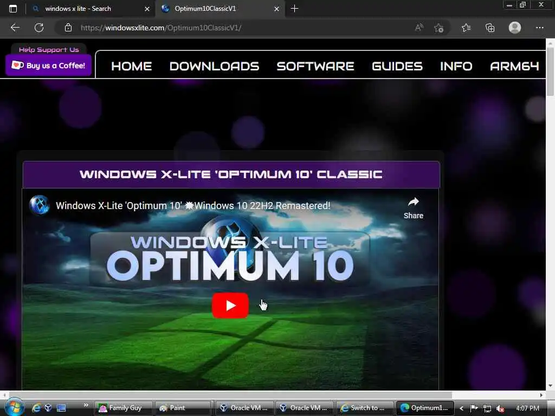This screenshot has height=416, width=555.
Task: Show hidden tray icons arrow
Action: coord(462,408)
